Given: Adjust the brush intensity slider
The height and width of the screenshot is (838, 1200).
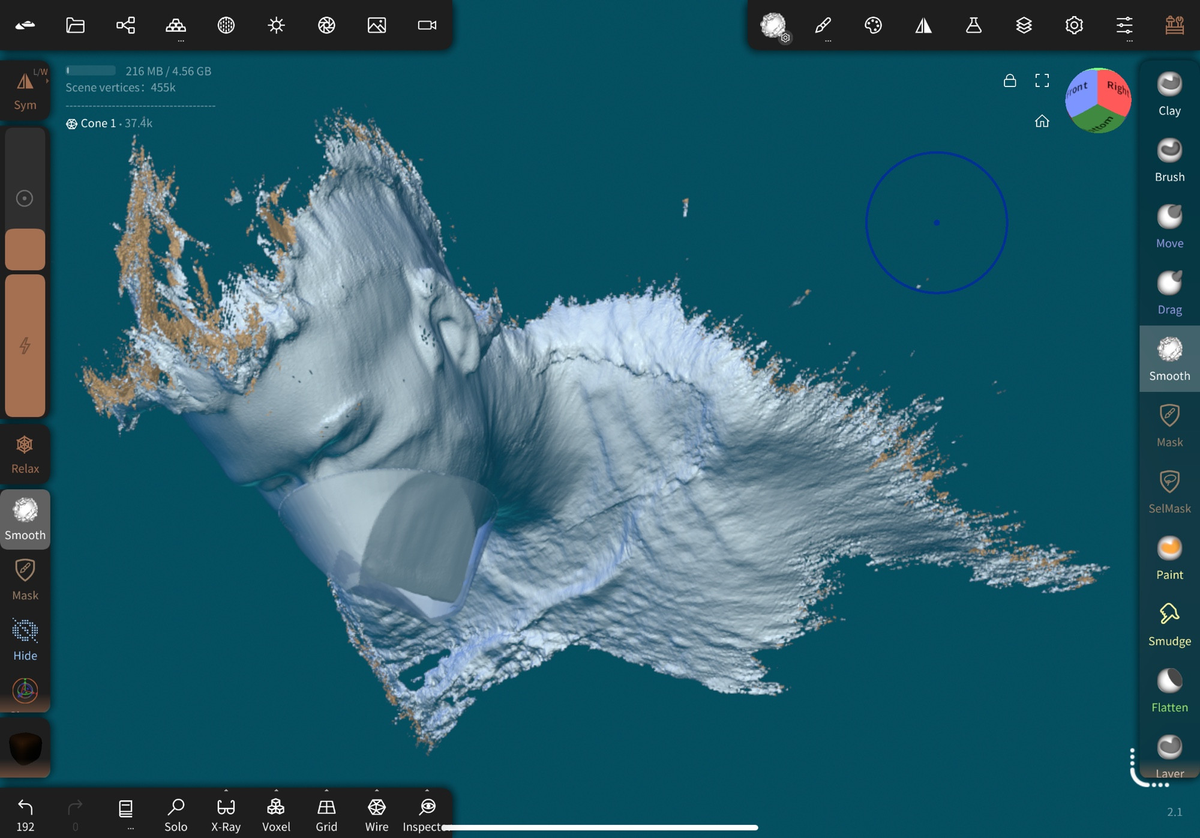Looking at the screenshot, I should (x=25, y=346).
